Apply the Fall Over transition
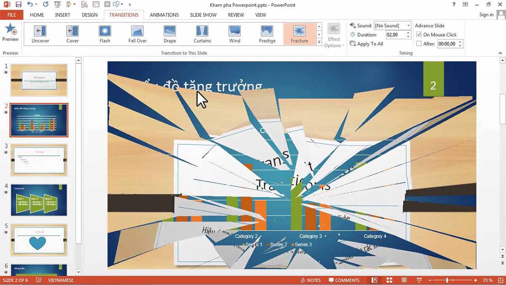The image size is (506, 285). (137, 34)
